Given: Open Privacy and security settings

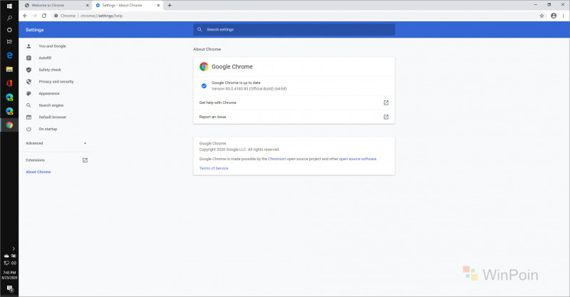Looking at the screenshot, I should coord(56,82).
